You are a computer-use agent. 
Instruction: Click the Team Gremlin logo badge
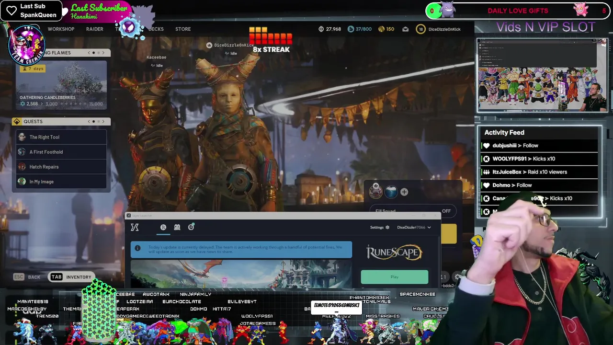tap(26, 45)
